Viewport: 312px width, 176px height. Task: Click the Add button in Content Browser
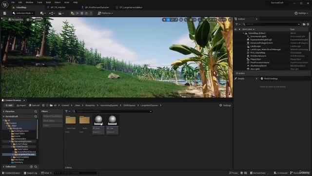tap(9, 106)
